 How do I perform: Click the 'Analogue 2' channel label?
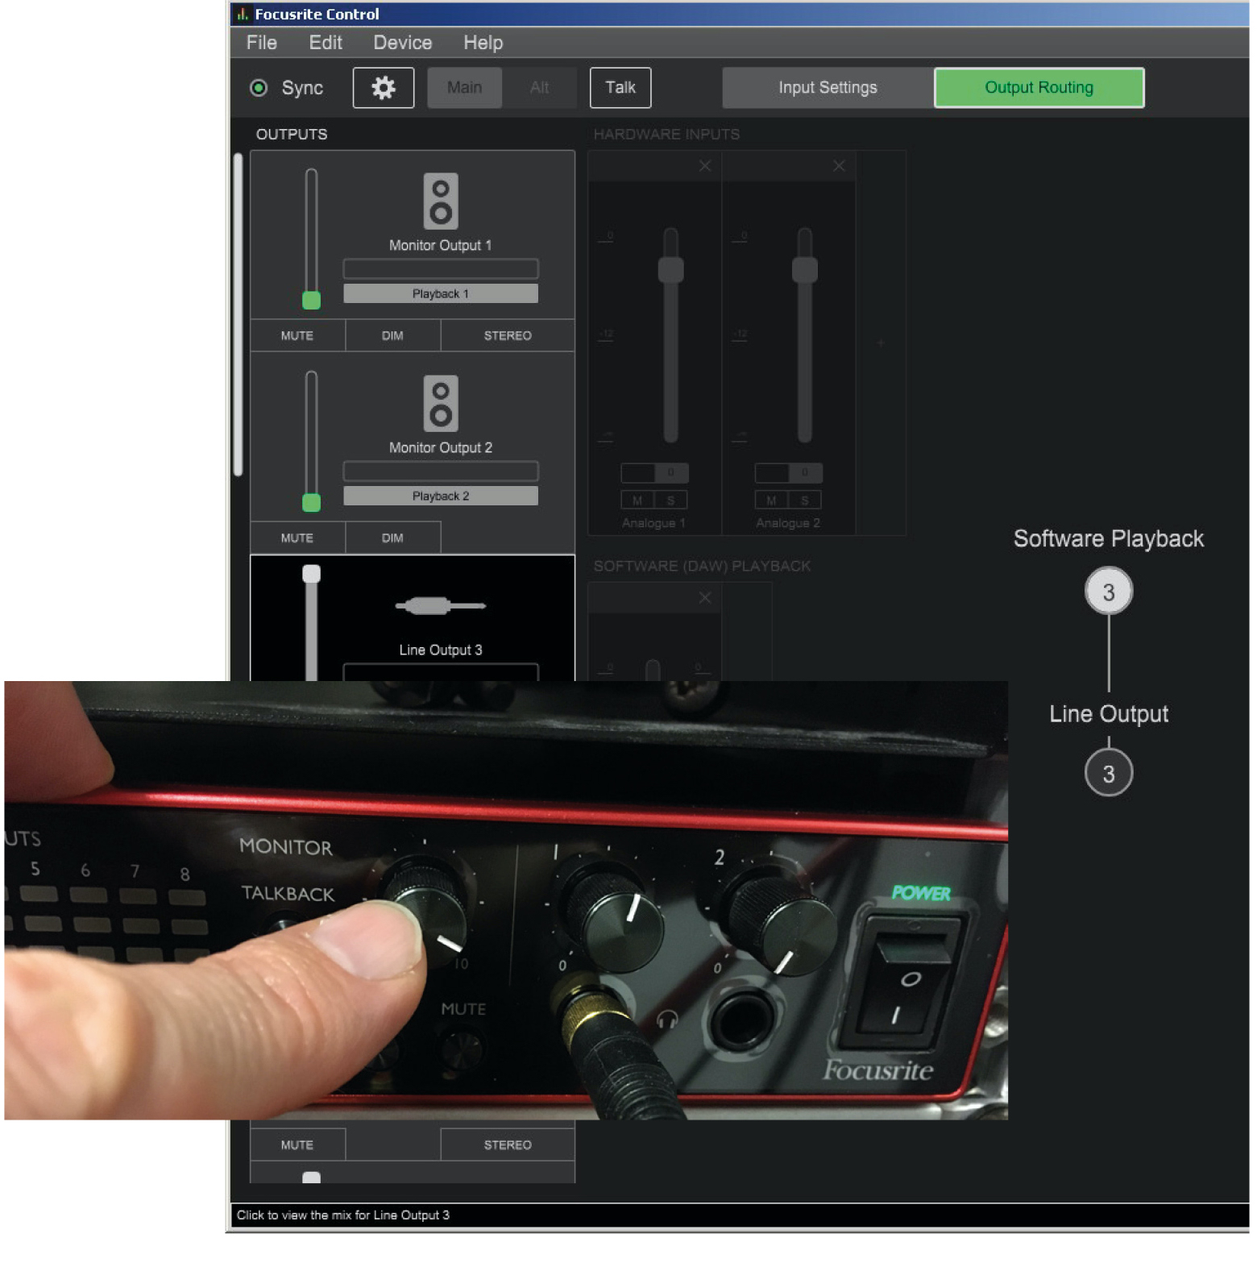pyautogui.click(x=788, y=523)
